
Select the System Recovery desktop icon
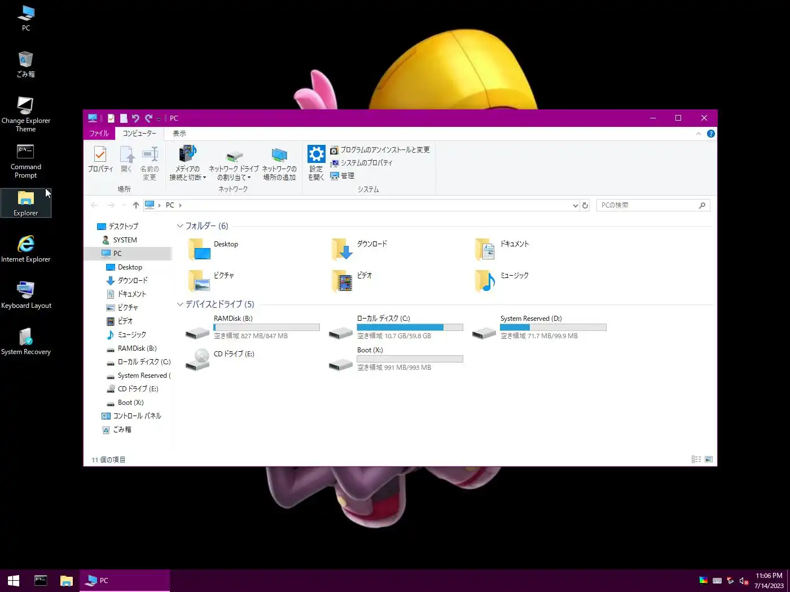click(25, 342)
